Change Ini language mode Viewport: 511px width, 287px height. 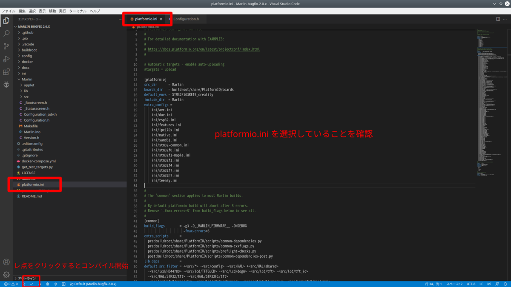pyautogui.click(x=489, y=284)
